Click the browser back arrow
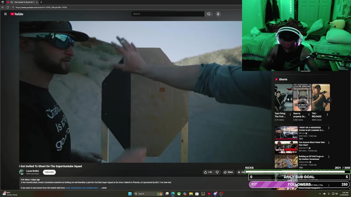The image size is (351, 197). point(3,7)
